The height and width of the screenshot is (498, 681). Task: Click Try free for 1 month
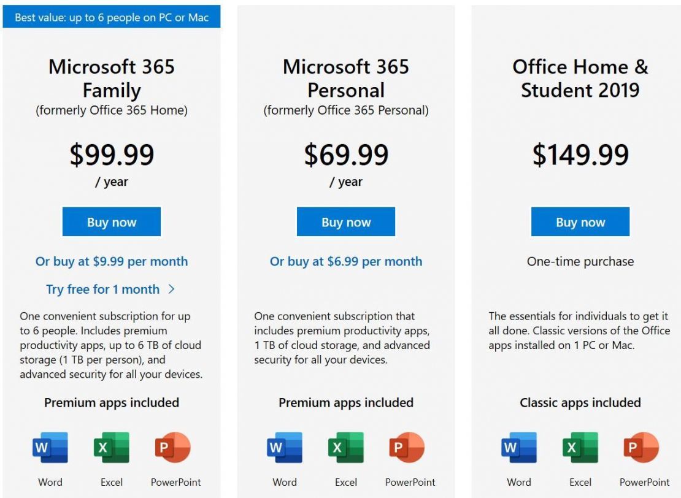tap(103, 289)
